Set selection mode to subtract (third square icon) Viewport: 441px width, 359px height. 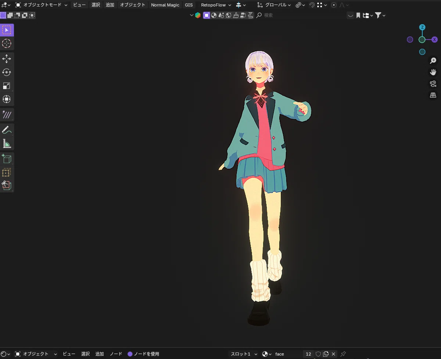pyautogui.click(x=18, y=15)
